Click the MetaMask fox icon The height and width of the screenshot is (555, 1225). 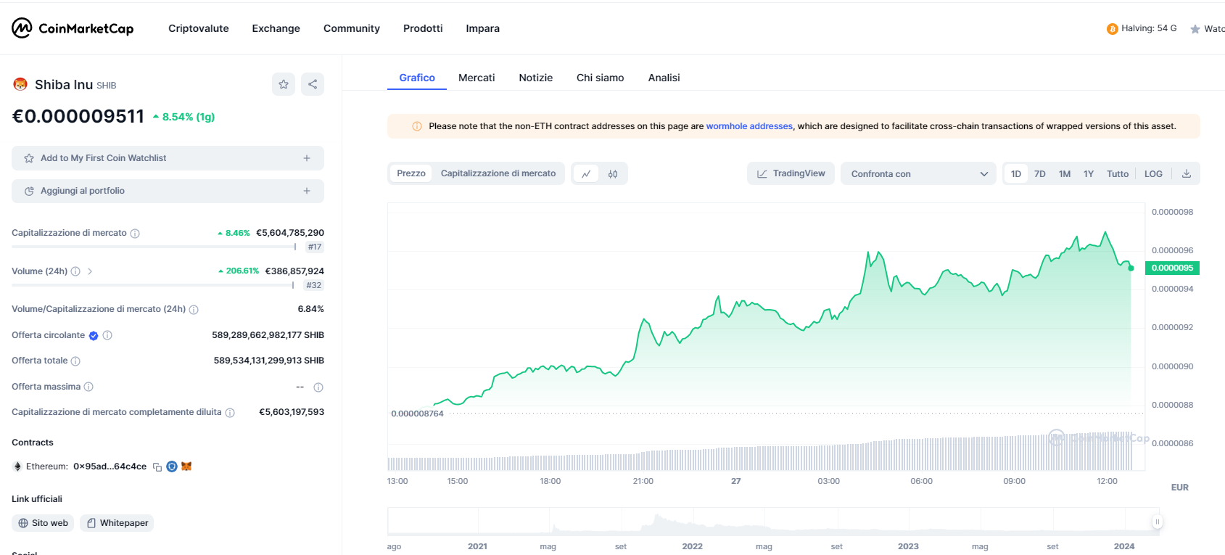pyautogui.click(x=186, y=466)
